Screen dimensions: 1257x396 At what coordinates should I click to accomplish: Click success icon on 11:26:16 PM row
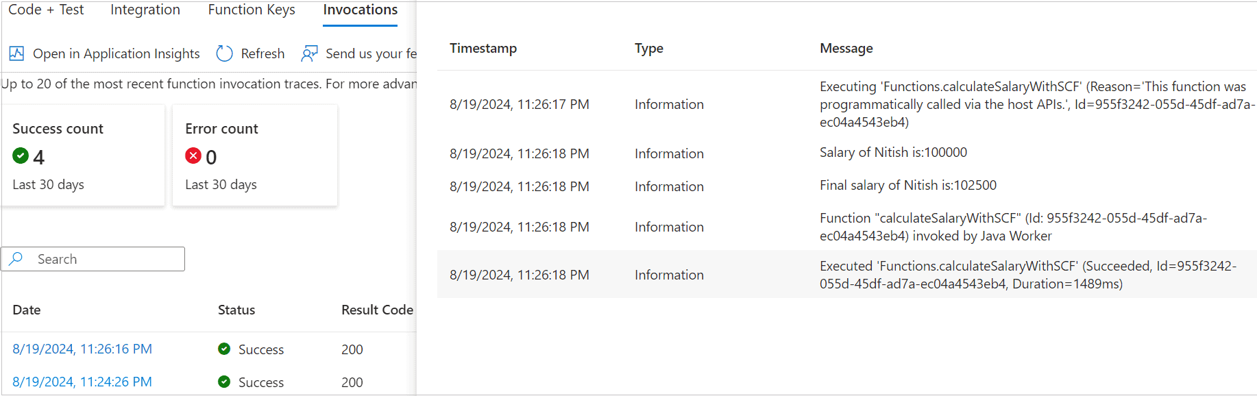click(x=224, y=349)
